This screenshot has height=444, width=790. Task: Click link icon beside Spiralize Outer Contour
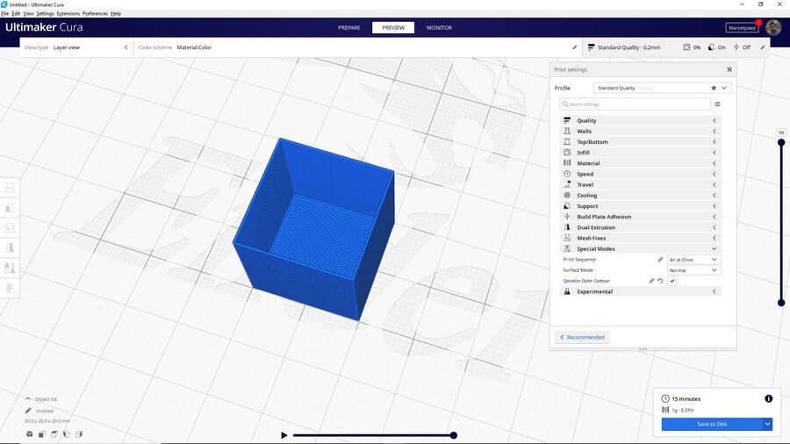tap(651, 281)
